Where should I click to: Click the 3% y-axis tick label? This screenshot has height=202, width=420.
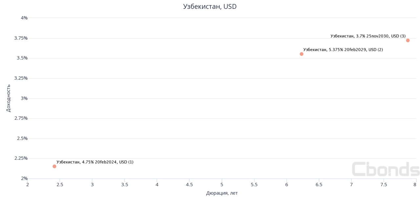coord(24,98)
